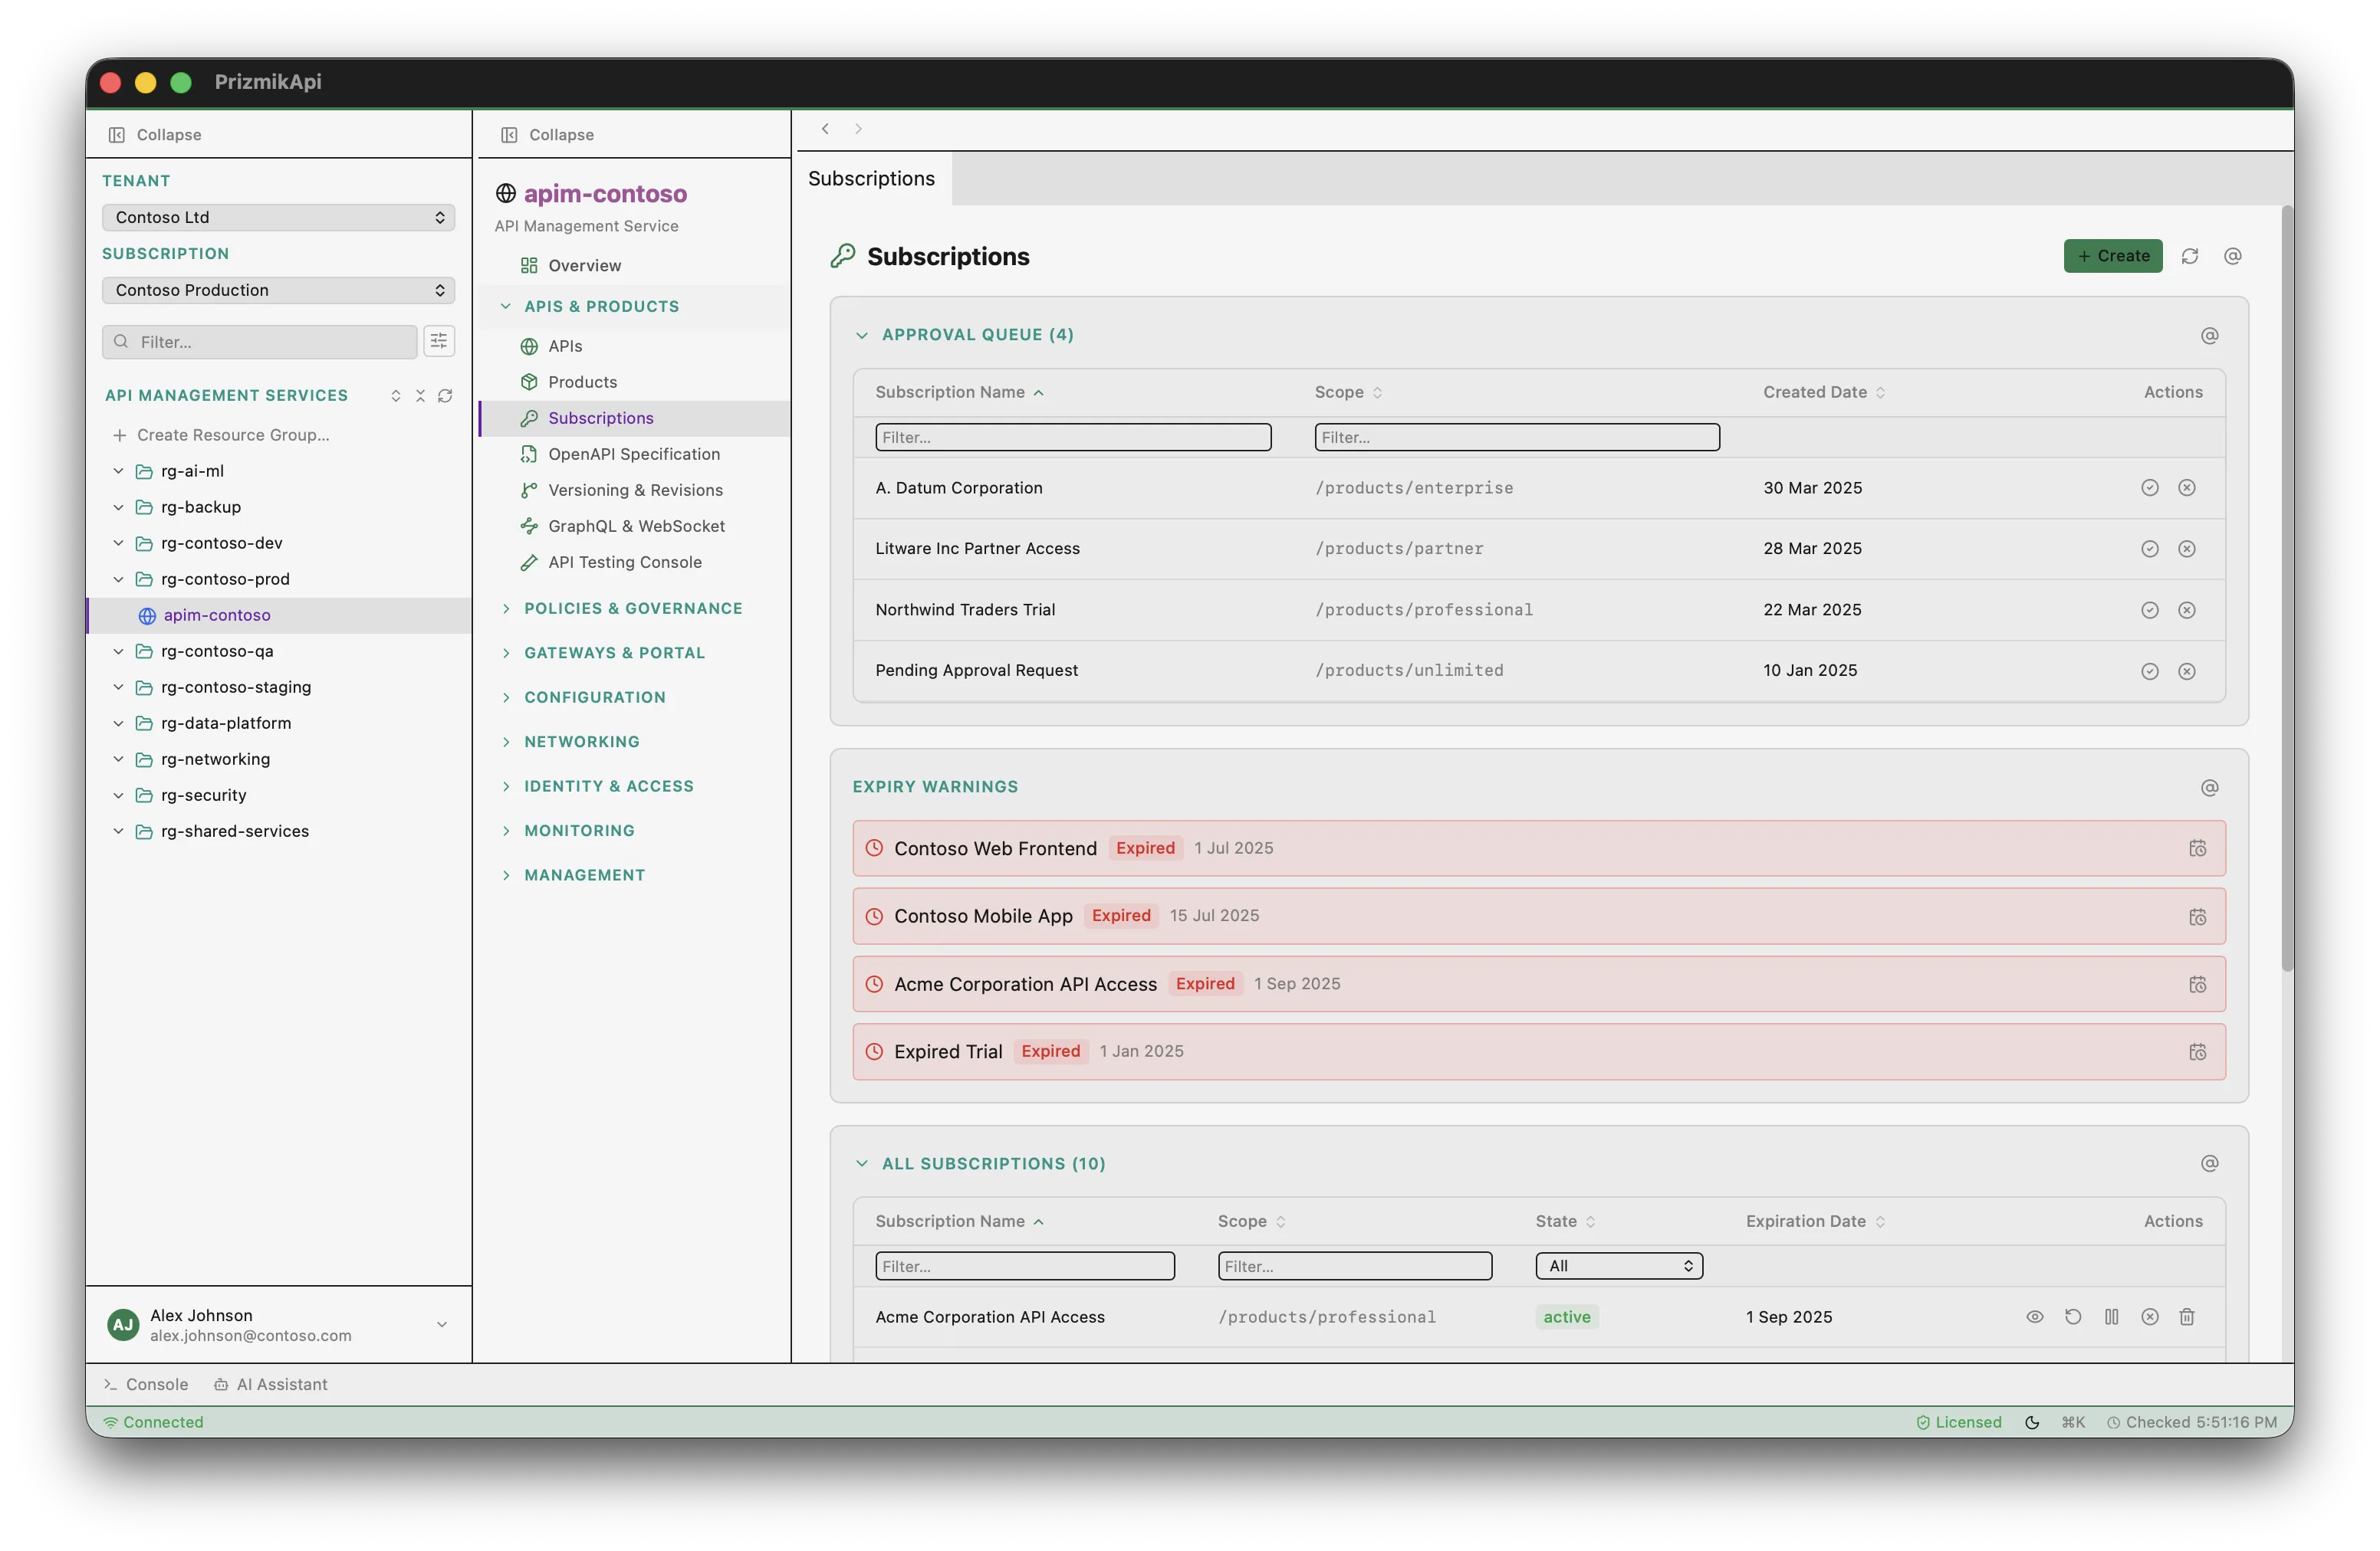Open the Tenant selector showing Contoso Ltd

(278, 217)
